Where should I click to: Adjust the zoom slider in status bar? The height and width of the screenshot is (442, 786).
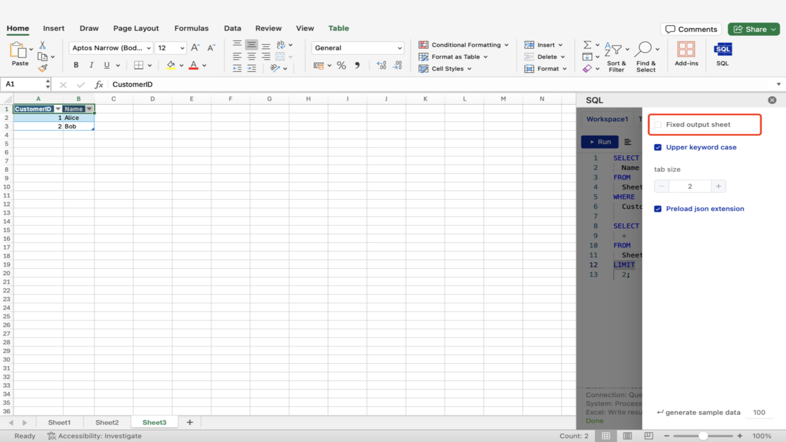pyautogui.click(x=703, y=436)
